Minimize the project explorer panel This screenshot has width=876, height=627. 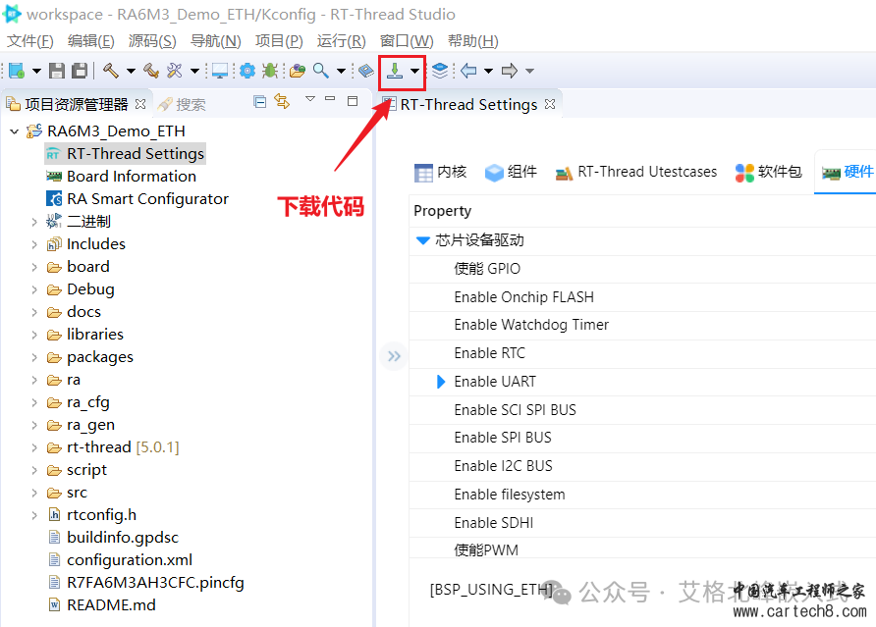point(330,99)
